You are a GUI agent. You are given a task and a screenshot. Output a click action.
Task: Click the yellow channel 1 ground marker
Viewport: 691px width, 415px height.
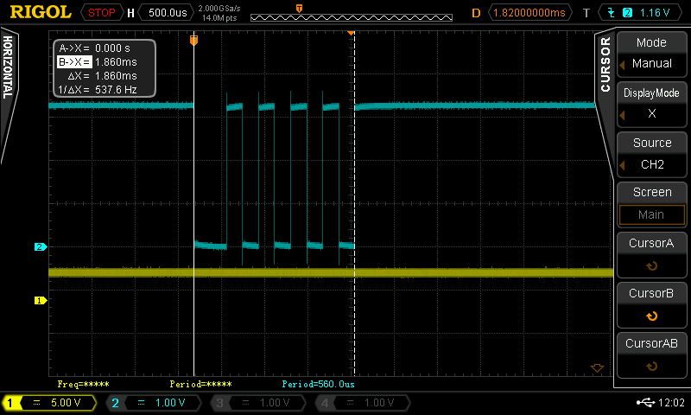pyautogui.click(x=41, y=301)
